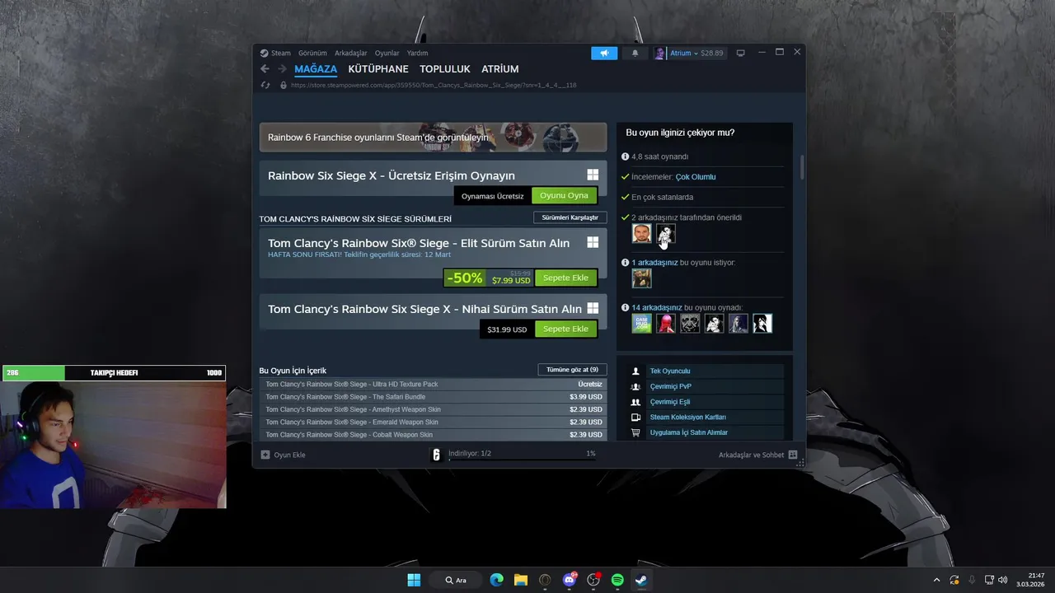Open the Görünüm menu
The height and width of the screenshot is (593, 1055).
click(312, 53)
